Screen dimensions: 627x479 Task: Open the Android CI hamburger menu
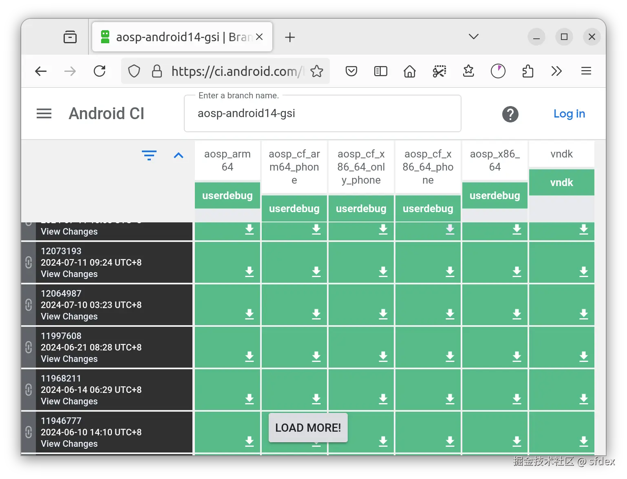point(44,113)
